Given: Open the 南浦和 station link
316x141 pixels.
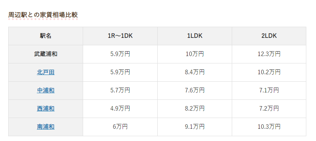Looking at the screenshot, I should pyautogui.click(x=45, y=127).
